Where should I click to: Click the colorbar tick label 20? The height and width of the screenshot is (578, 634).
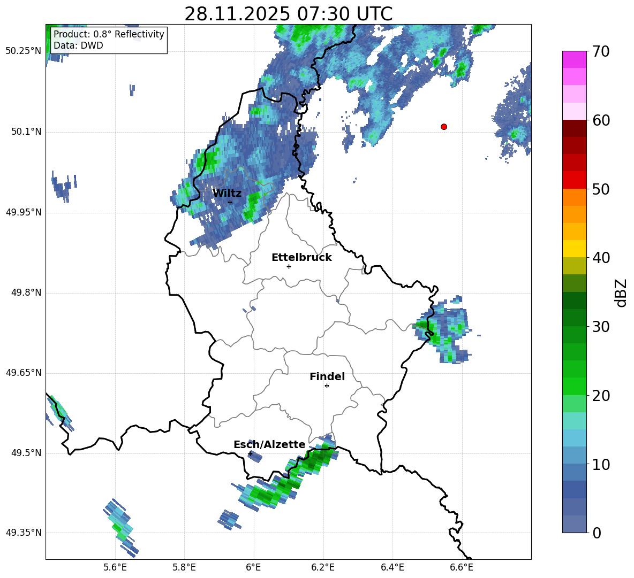point(601,396)
